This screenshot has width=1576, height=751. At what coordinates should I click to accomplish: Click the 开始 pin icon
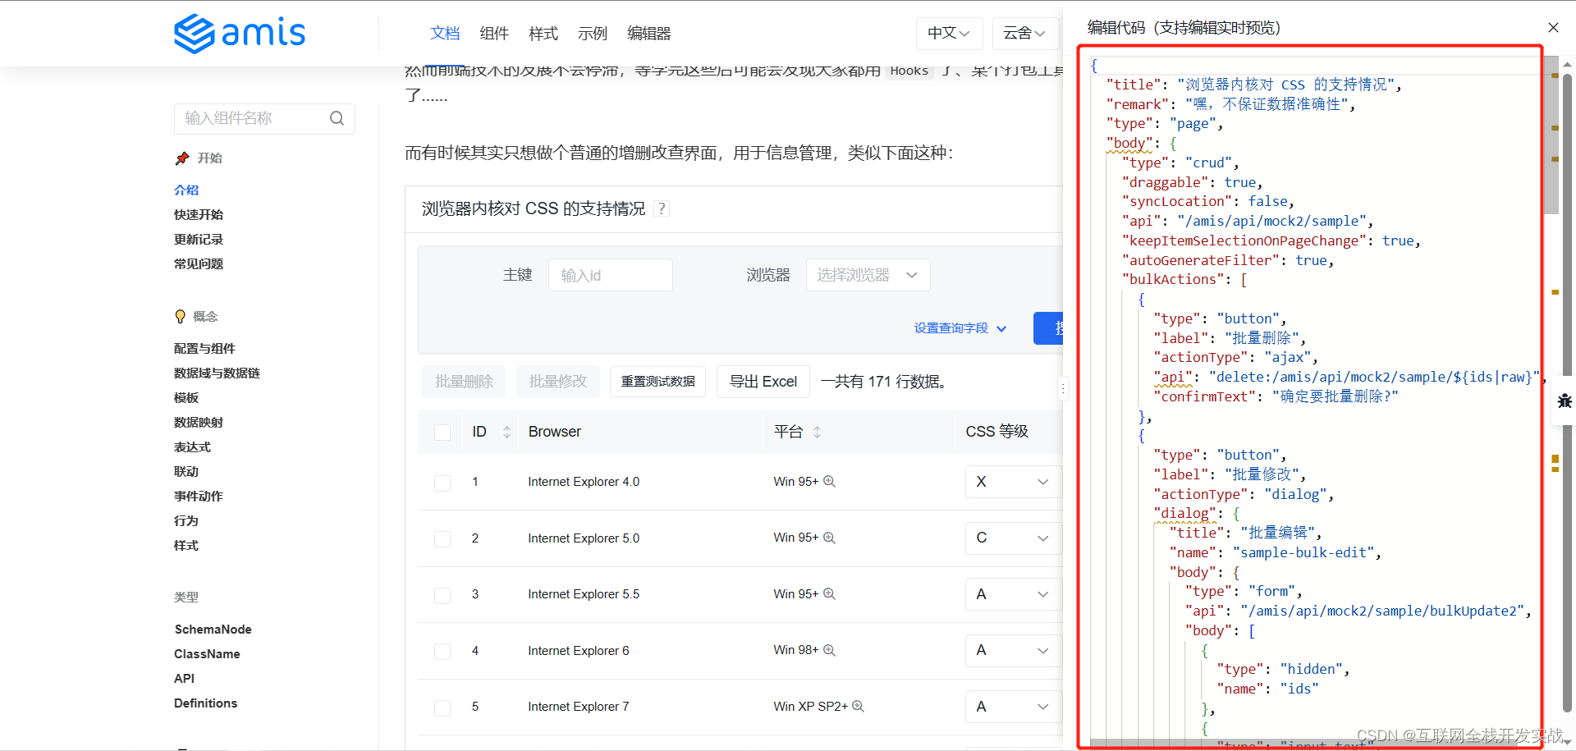click(182, 158)
